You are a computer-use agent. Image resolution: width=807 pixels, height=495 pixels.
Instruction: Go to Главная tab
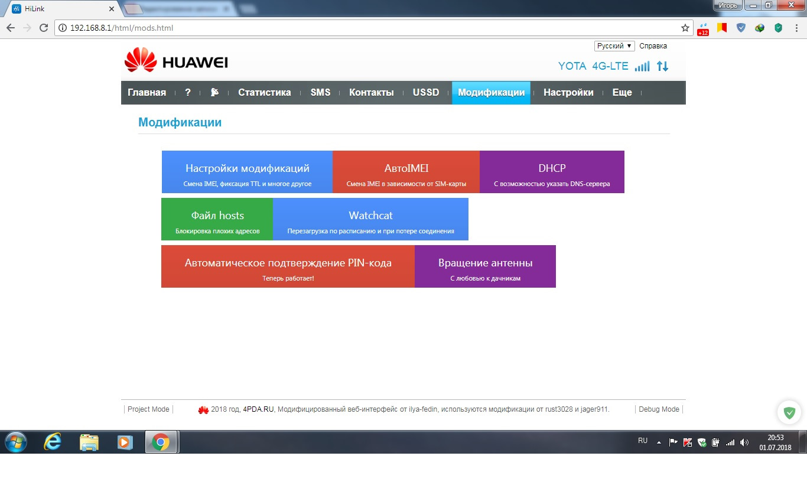[147, 93]
